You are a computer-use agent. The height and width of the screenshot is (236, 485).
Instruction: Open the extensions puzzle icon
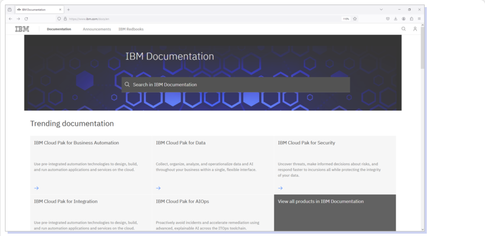click(411, 19)
